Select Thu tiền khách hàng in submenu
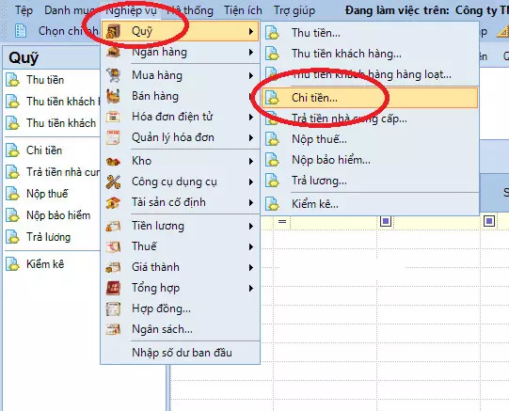Viewport: 509px width, 411px height. point(370,54)
